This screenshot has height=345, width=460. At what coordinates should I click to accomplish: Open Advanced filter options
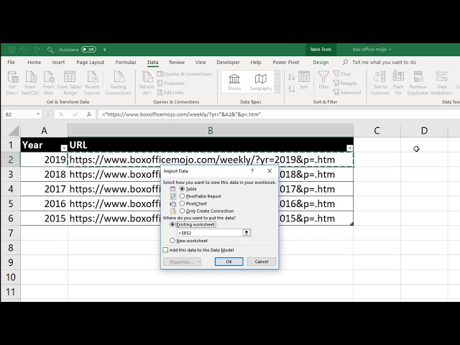click(347, 93)
